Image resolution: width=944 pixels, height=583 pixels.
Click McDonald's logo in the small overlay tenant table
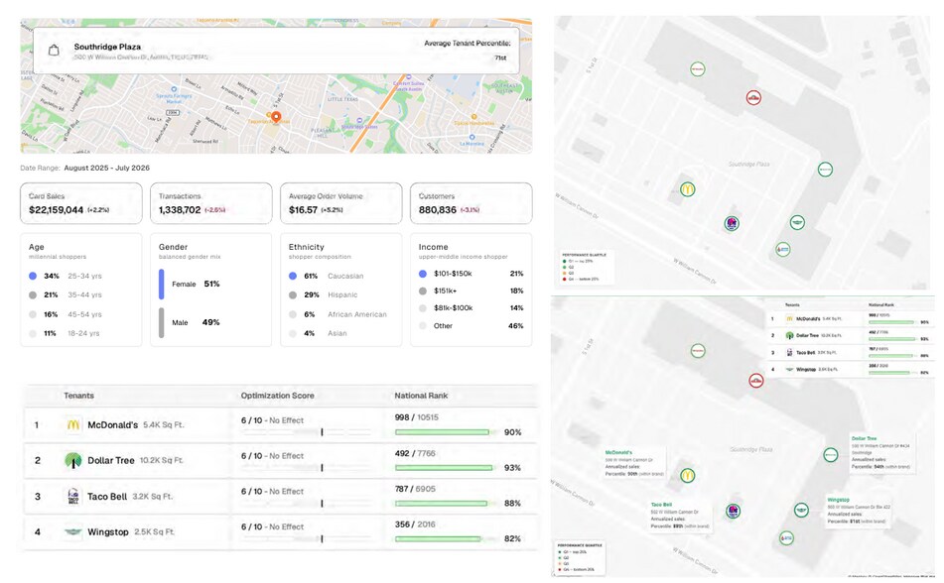(789, 319)
